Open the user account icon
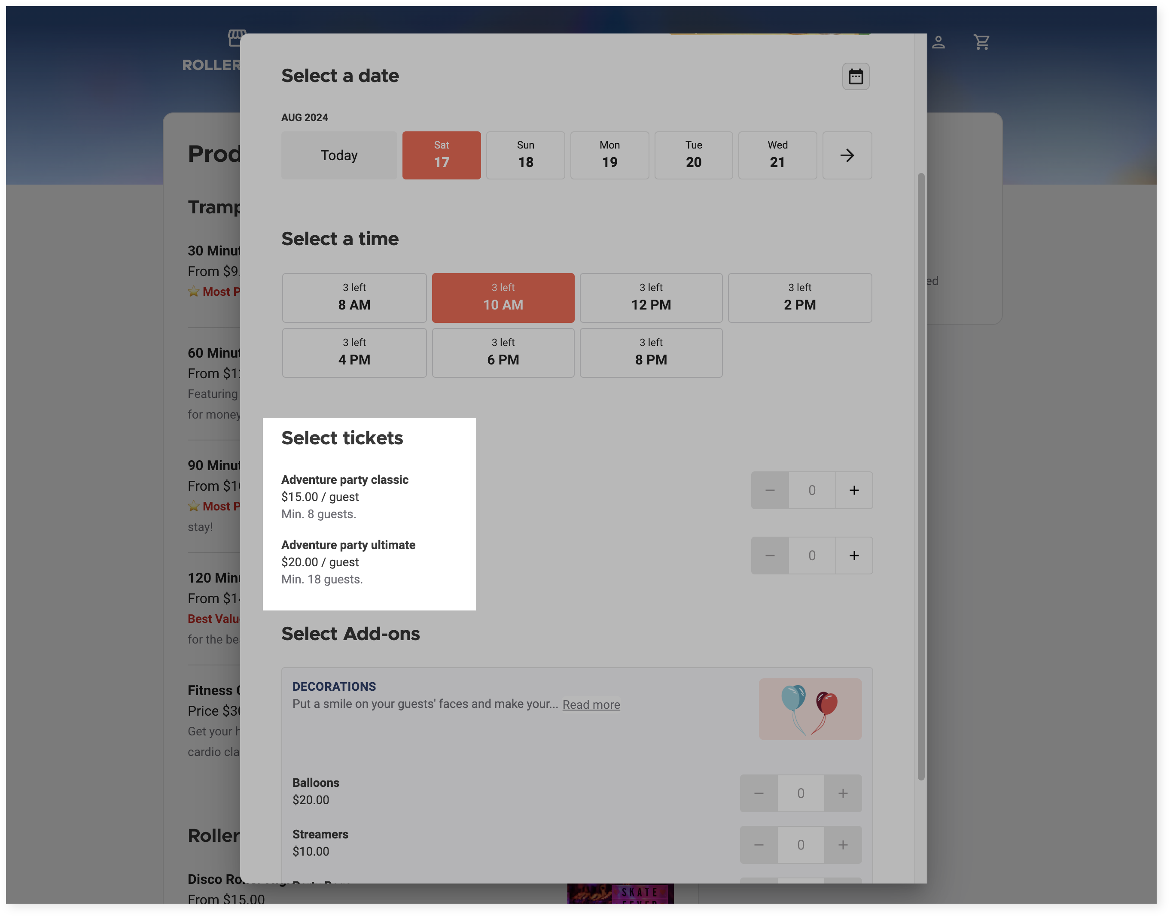Viewport: 1170px width, 917px height. pos(938,42)
